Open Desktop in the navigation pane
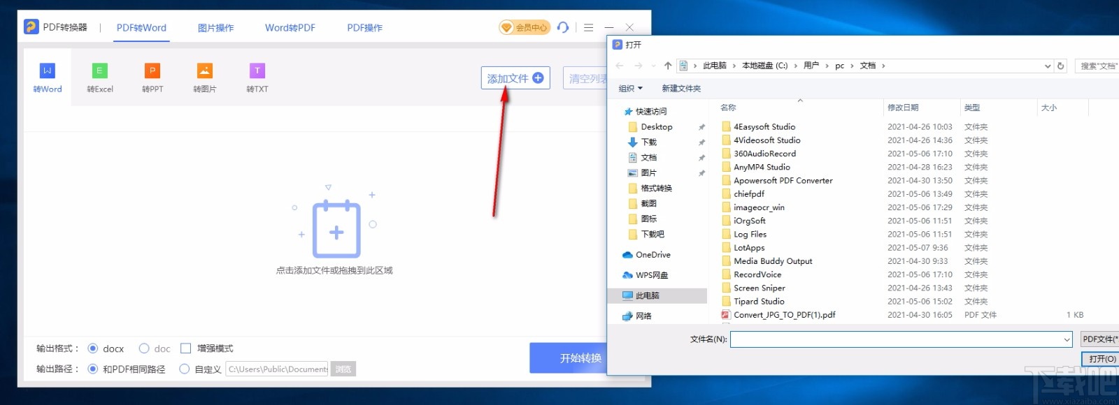The width and height of the screenshot is (1119, 405). click(657, 127)
